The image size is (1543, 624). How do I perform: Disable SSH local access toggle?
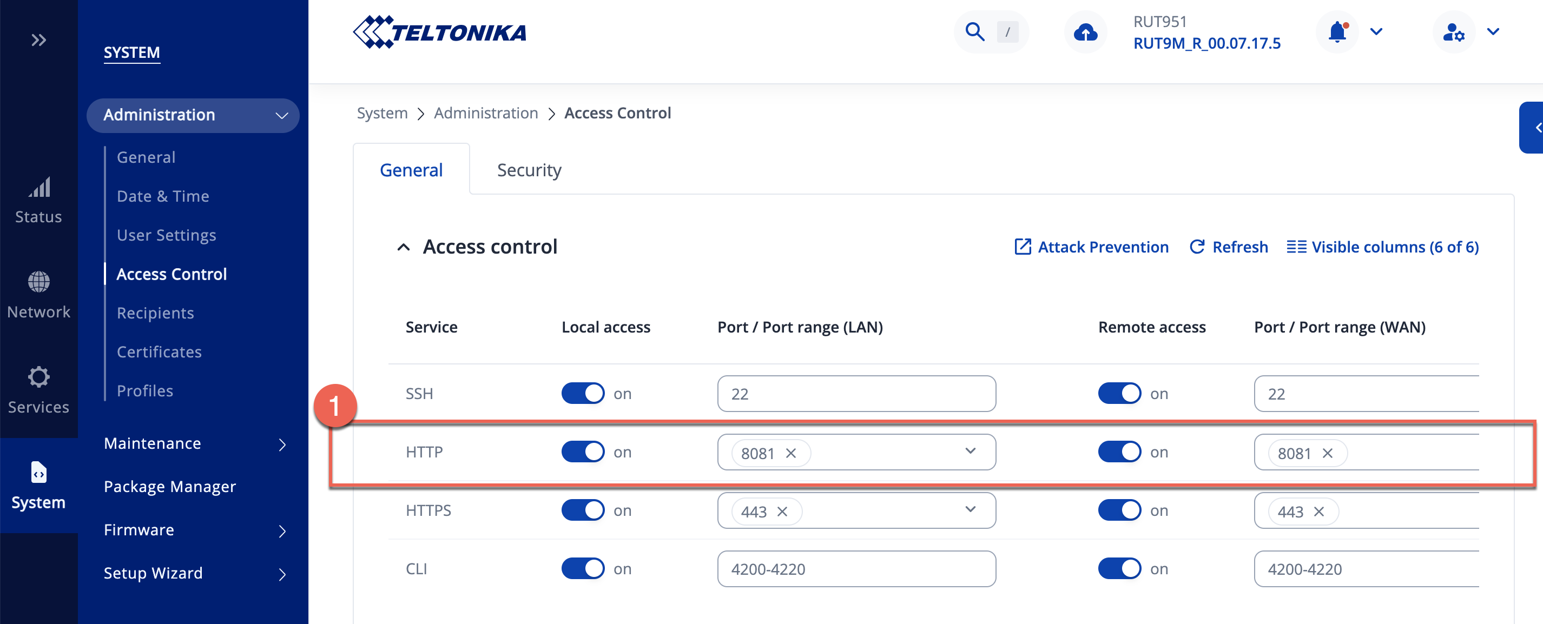(582, 394)
